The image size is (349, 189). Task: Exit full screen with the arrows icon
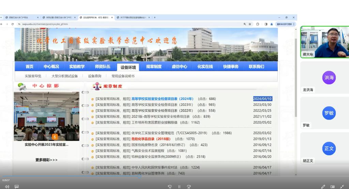pos(342,187)
